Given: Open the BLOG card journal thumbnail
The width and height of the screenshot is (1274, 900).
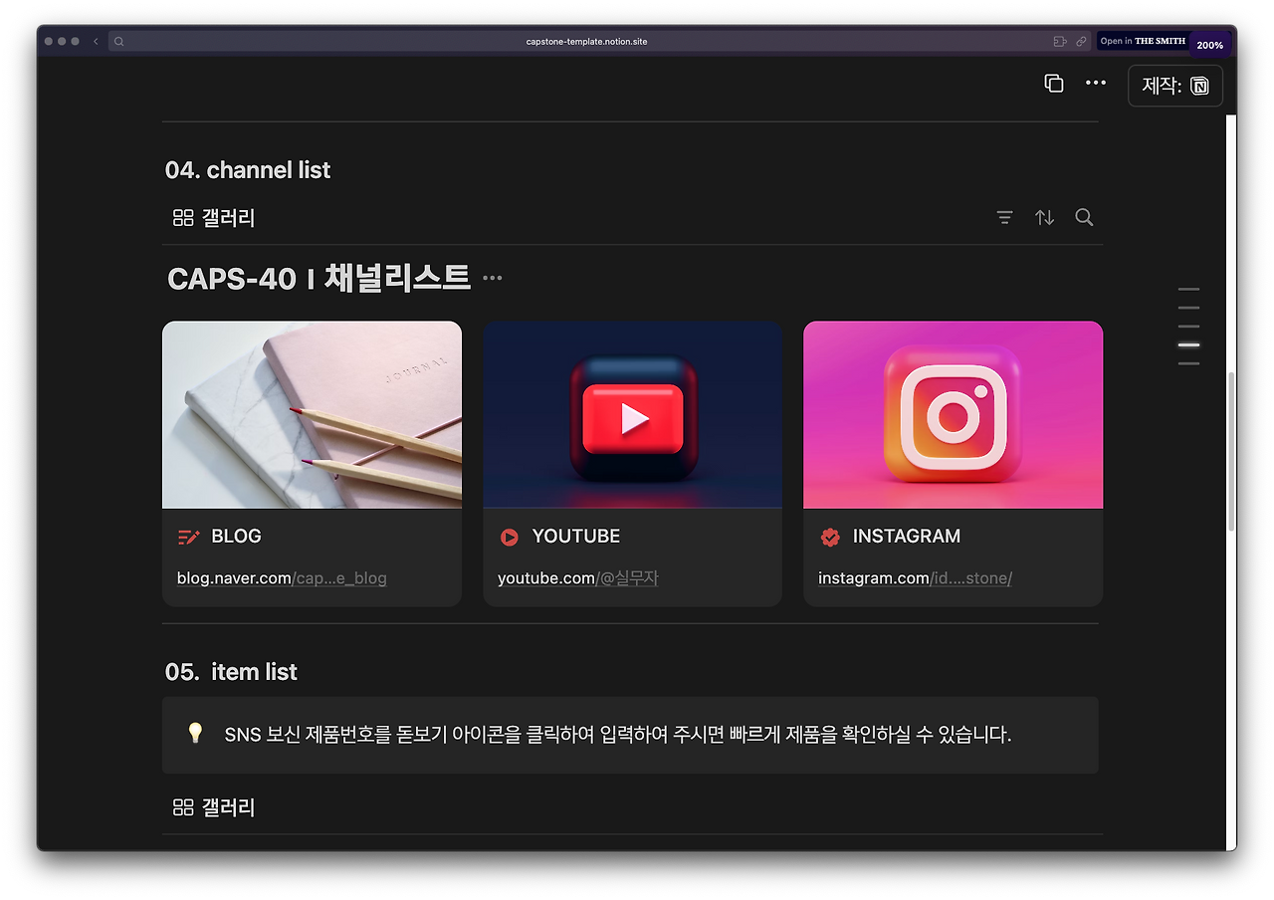Looking at the screenshot, I should point(312,414).
